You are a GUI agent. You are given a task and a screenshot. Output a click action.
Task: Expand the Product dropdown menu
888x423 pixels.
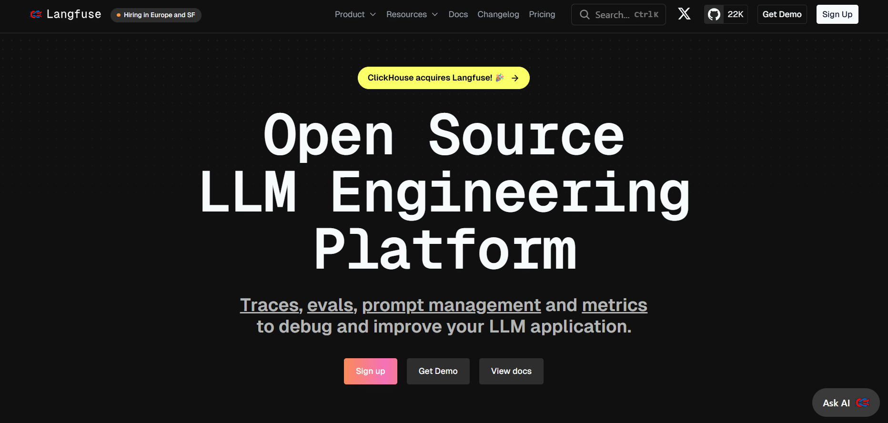pos(355,14)
